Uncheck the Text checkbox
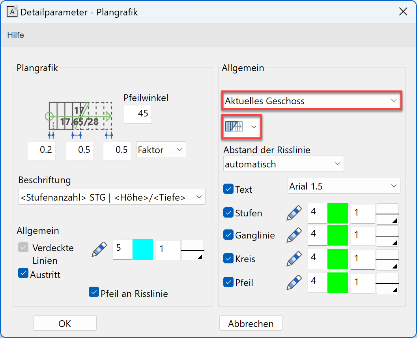Viewport: 417px width, 338px height. pyautogui.click(x=228, y=189)
